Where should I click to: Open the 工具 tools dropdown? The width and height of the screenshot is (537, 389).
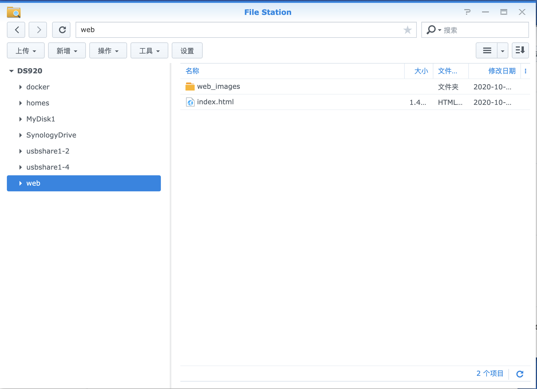click(149, 51)
